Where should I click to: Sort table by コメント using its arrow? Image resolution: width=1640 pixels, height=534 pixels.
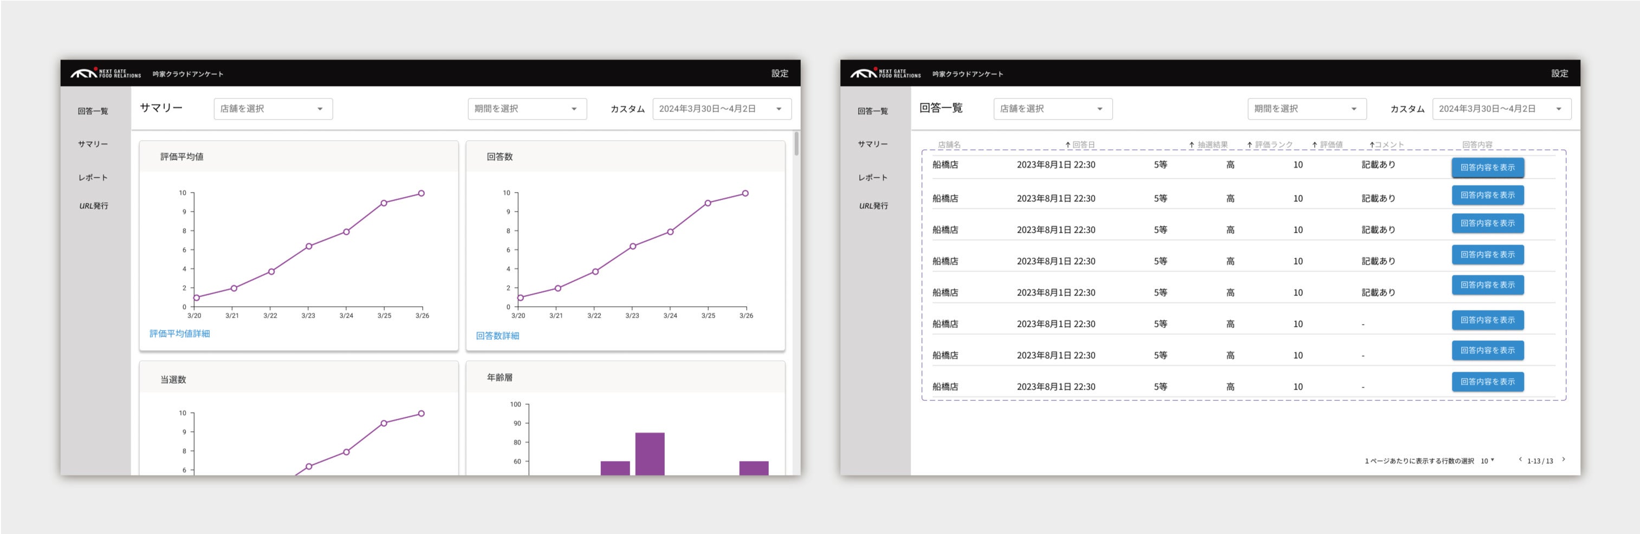1372,145
